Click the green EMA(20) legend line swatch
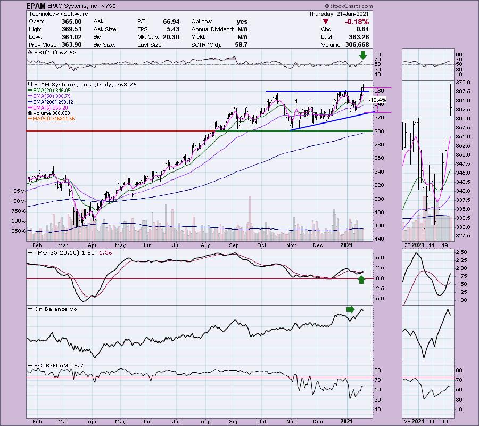The width and height of the screenshot is (479, 426). (x=30, y=91)
